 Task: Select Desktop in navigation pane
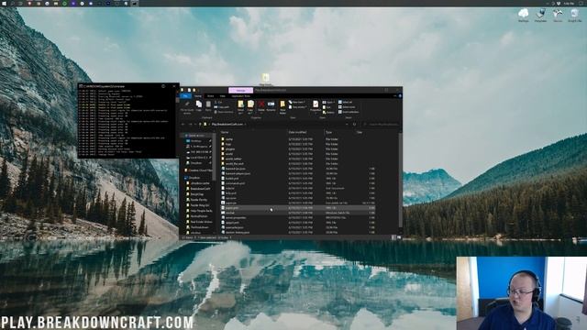(x=196, y=141)
